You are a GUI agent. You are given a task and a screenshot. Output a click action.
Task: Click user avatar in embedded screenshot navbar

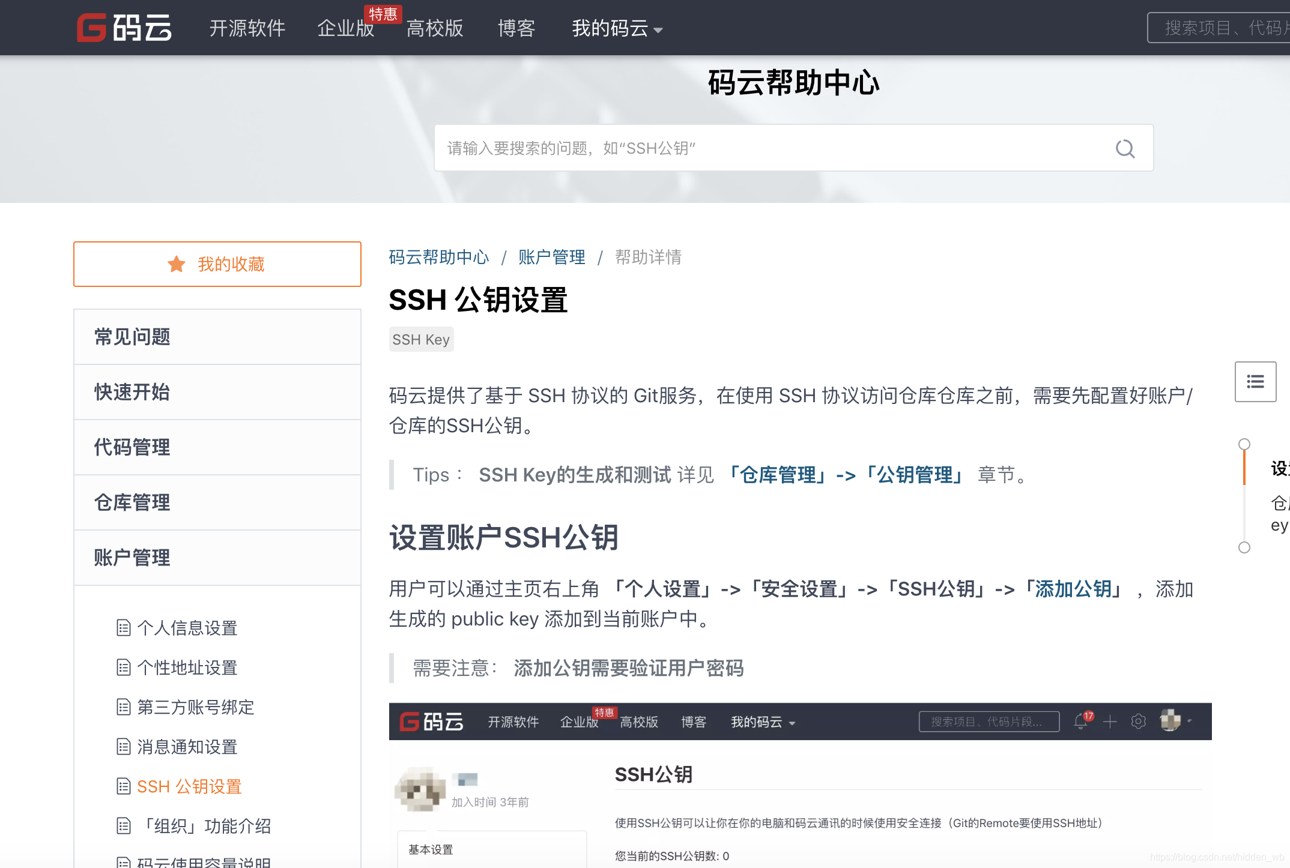pos(1170,720)
